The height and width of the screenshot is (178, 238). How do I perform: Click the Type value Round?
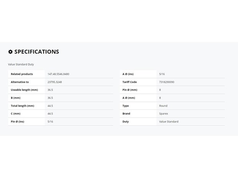pos(163,106)
